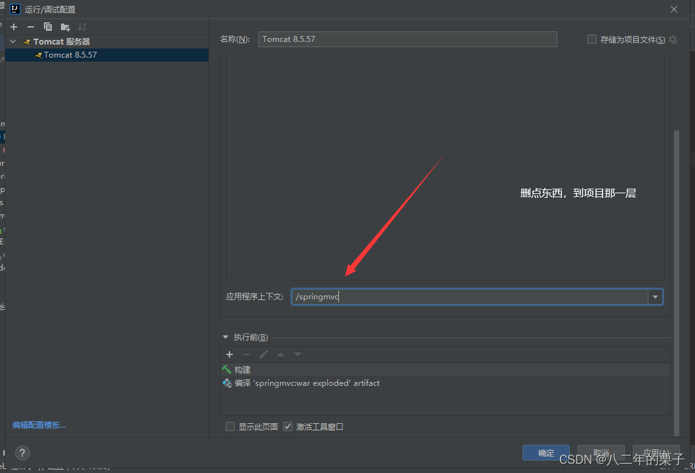Close the 运行/调试配置 dialog
Viewport: 695px width, 473px height.
point(674,9)
